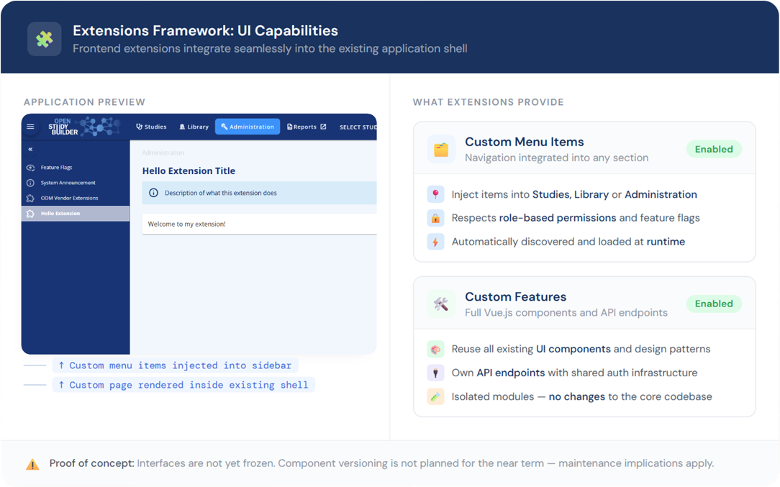Select the Studies menu item
Screen dimensions: 780x487
coord(152,126)
